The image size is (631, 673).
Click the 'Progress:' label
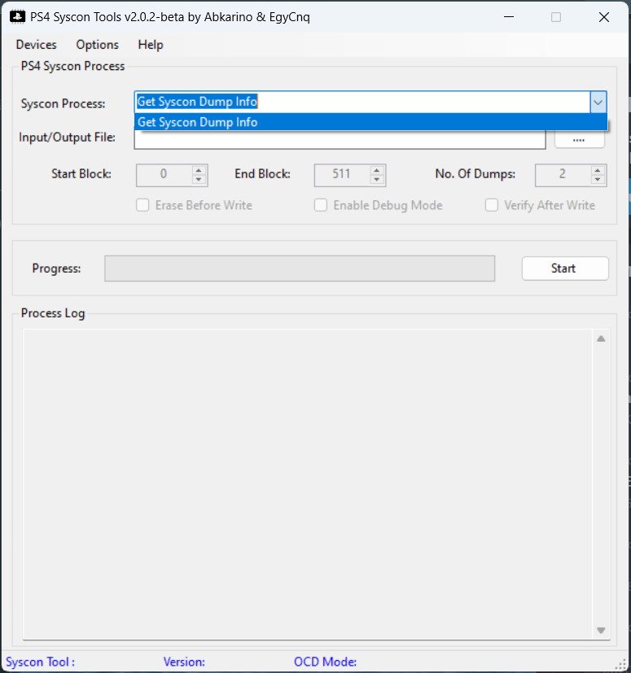click(56, 269)
